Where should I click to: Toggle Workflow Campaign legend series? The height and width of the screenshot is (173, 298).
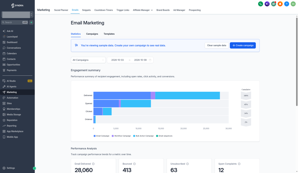[x=121, y=136]
